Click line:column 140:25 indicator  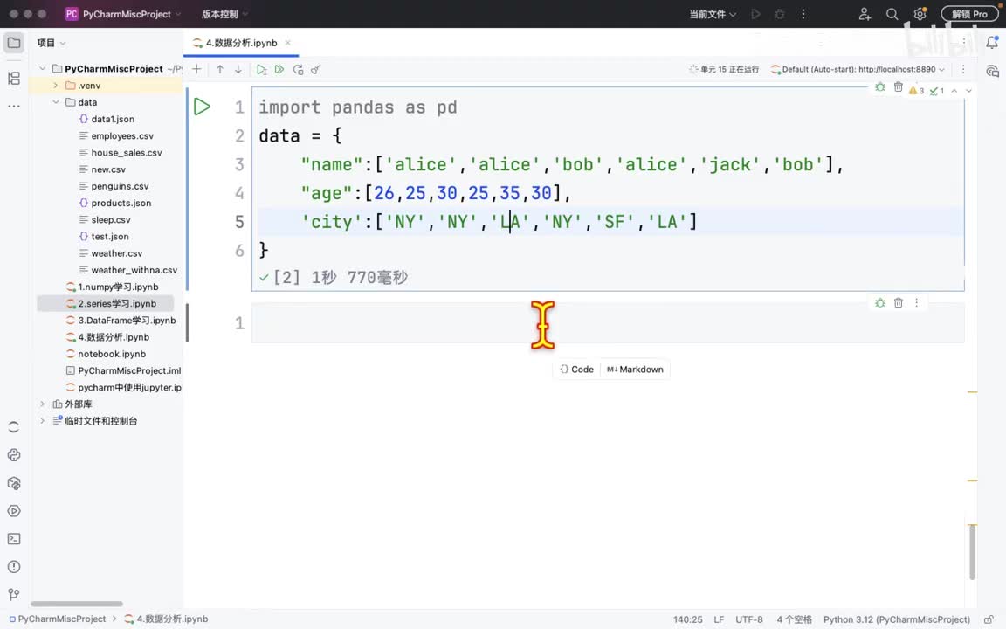coord(688,619)
